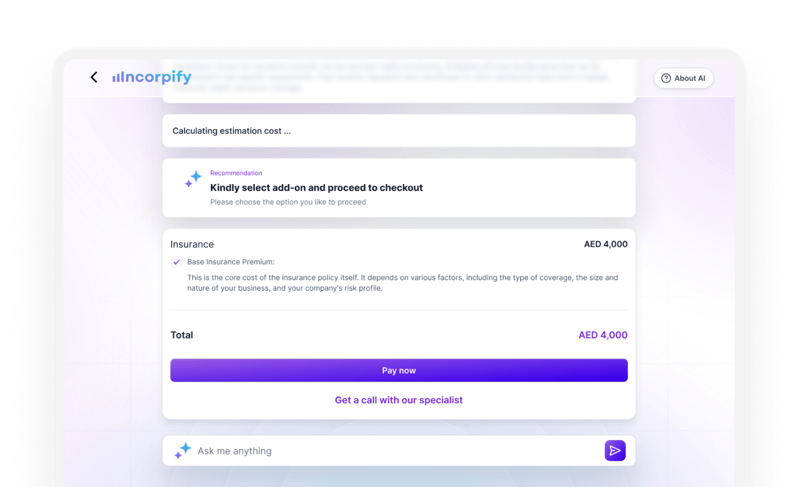
Task: Click the back arrow icon
Action: click(x=94, y=77)
